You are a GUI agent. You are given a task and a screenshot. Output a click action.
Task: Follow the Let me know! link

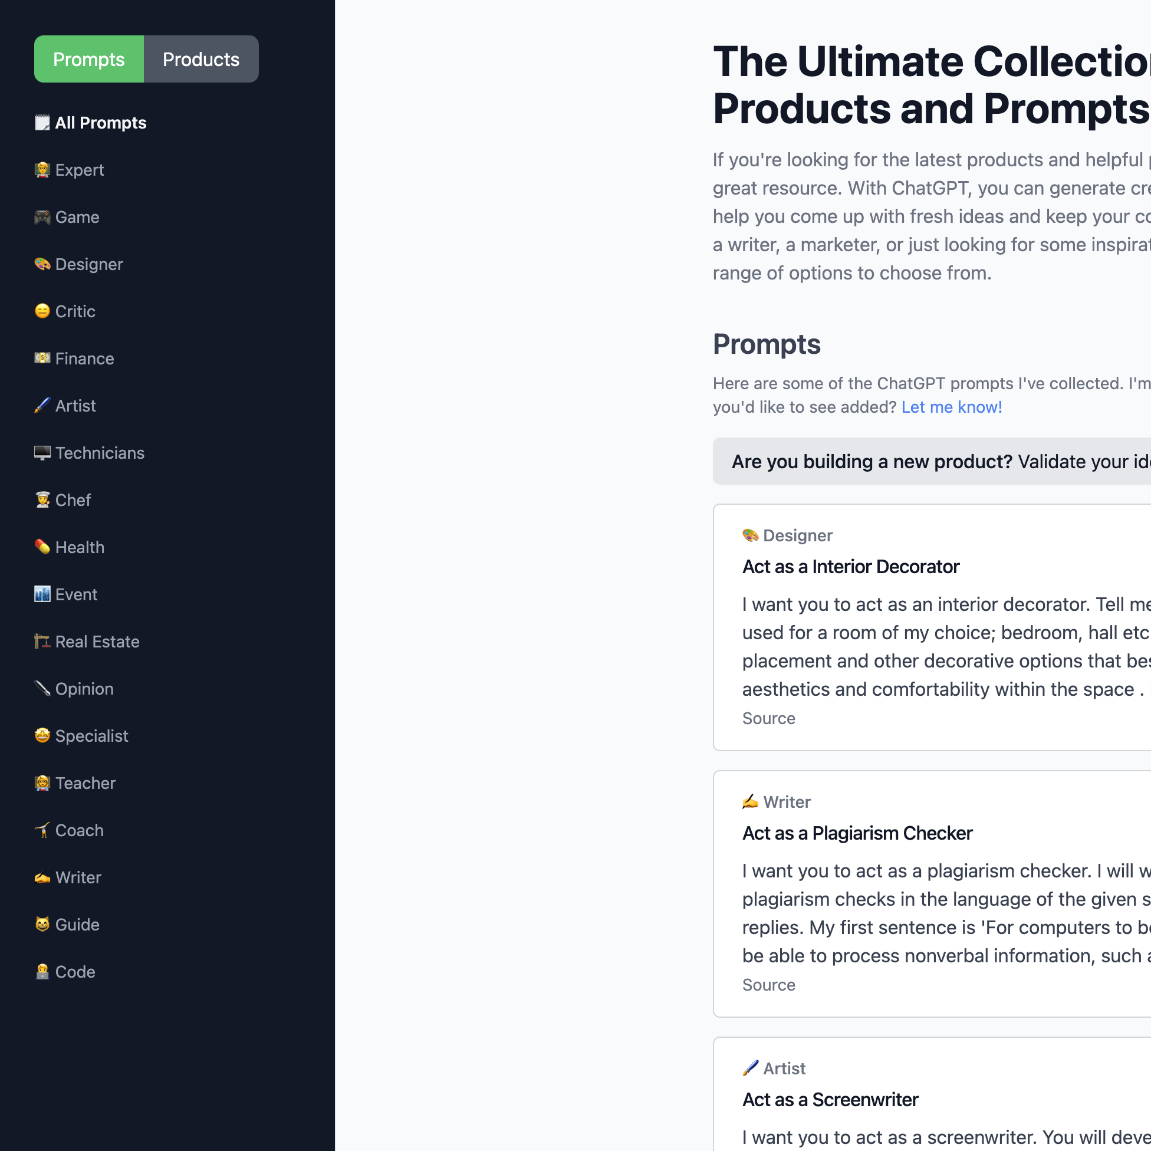952,407
